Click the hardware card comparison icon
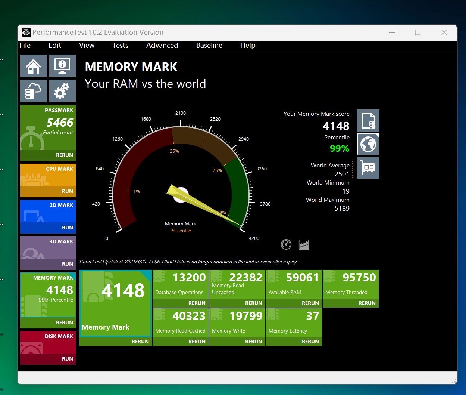 tap(368, 168)
